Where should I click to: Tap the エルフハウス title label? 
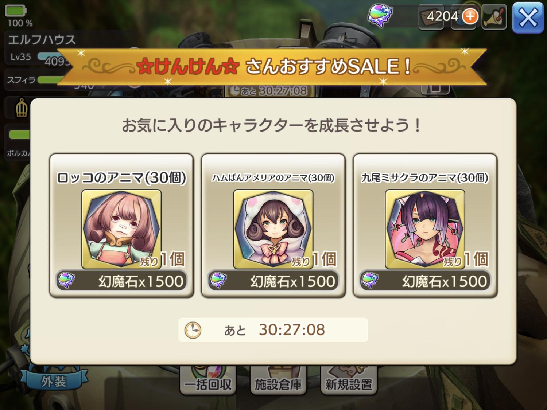42,40
